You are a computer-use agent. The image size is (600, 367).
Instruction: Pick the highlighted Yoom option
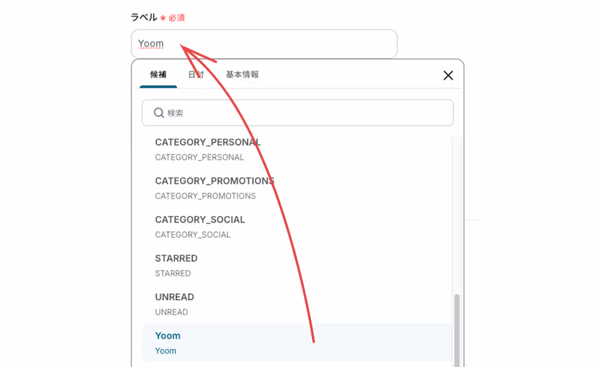click(x=296, y=343)
